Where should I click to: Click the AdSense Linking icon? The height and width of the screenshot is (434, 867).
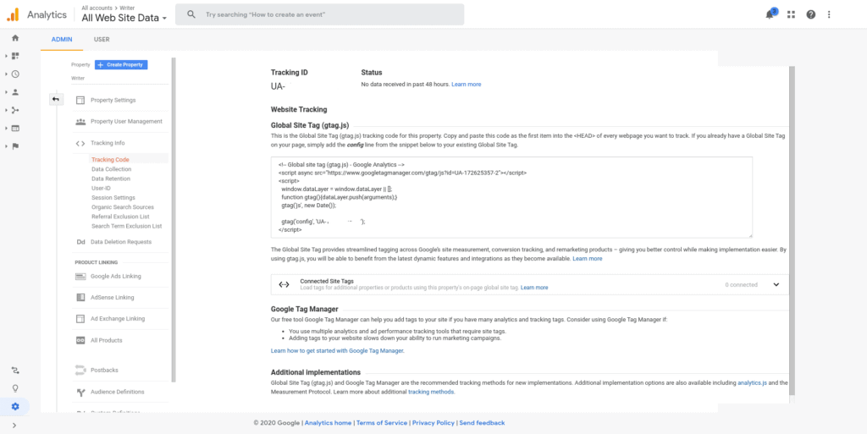tap(80, 298)
